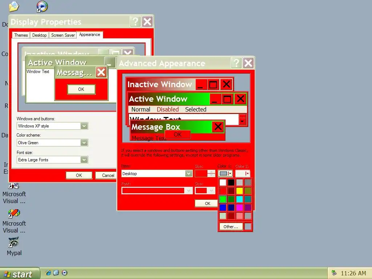372x279 pixels.
Task: Select the bright lime green swatch
Action: click(x=223, y=199)
